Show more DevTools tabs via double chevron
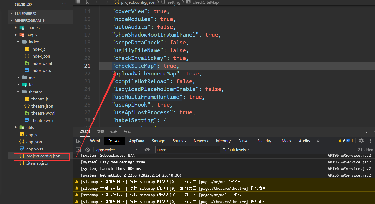The width and height of the screenshot is (375, 204). pyautogui.click(x=318, y=141)
